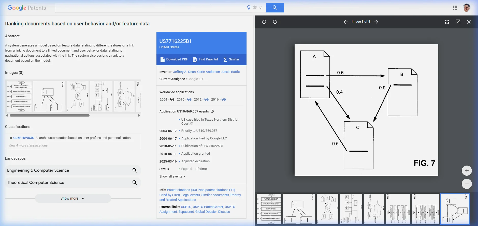
Task: Open Discuss link
Action: (224, 212)
